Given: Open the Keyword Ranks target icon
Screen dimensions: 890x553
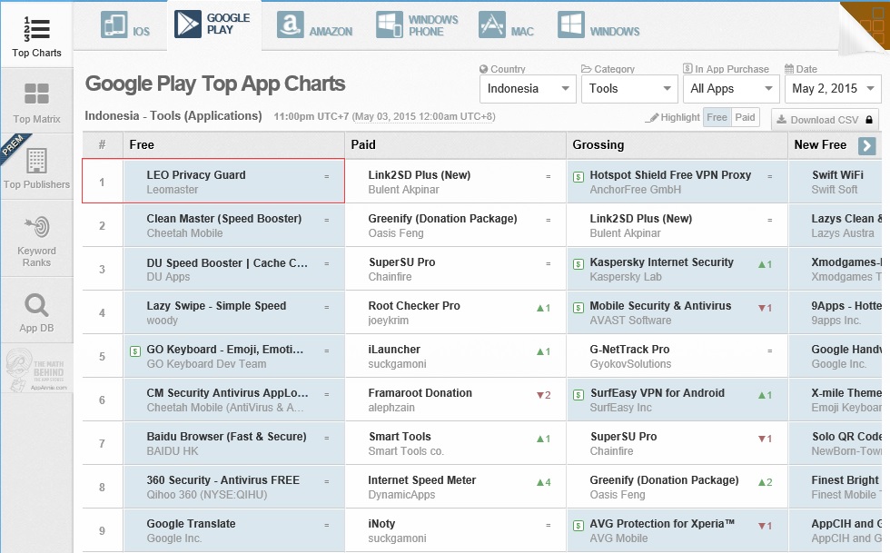Looking at the screenshot, I should [x=37, y=226].
